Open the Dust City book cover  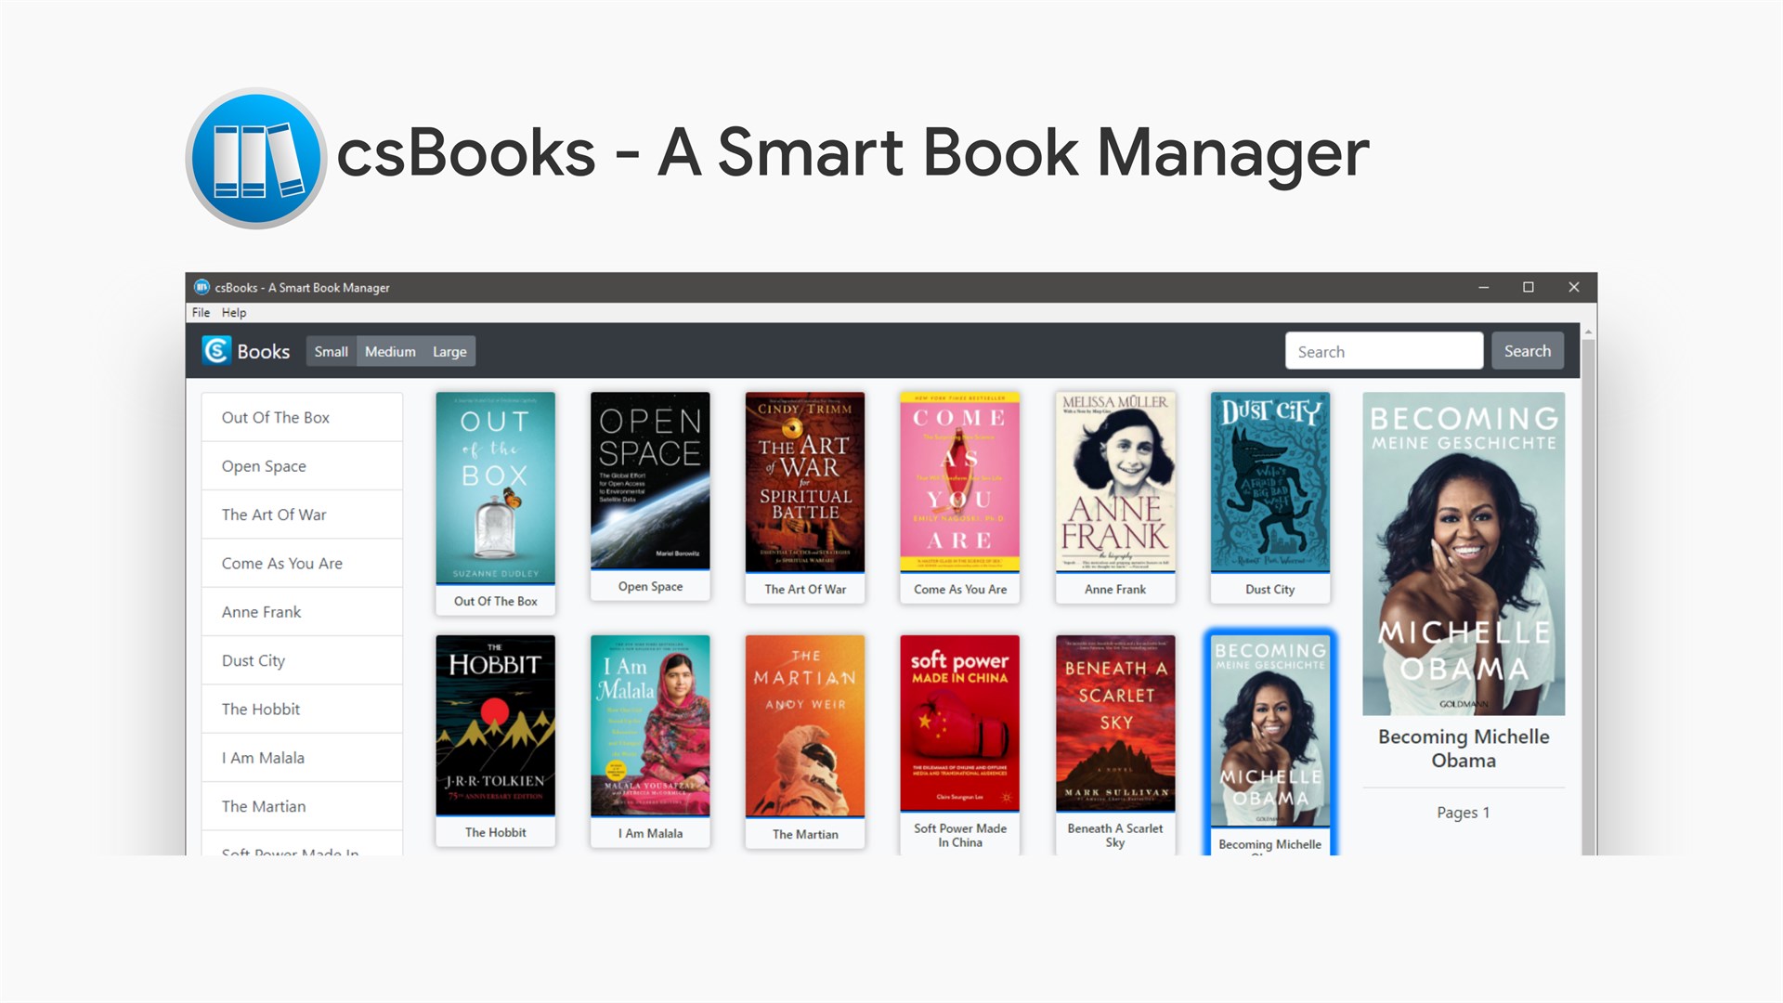click(1269, 482)
